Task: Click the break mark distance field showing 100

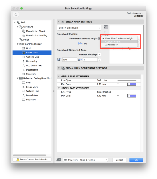Action: point(69,60)
